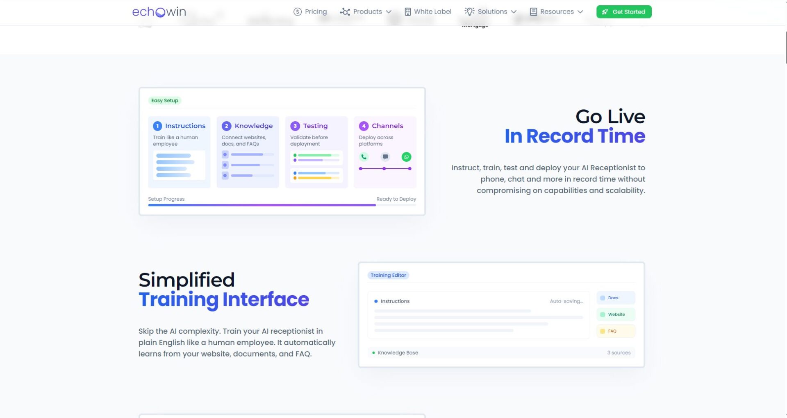Click the WhatsApp channel icon

pos(406,157)
